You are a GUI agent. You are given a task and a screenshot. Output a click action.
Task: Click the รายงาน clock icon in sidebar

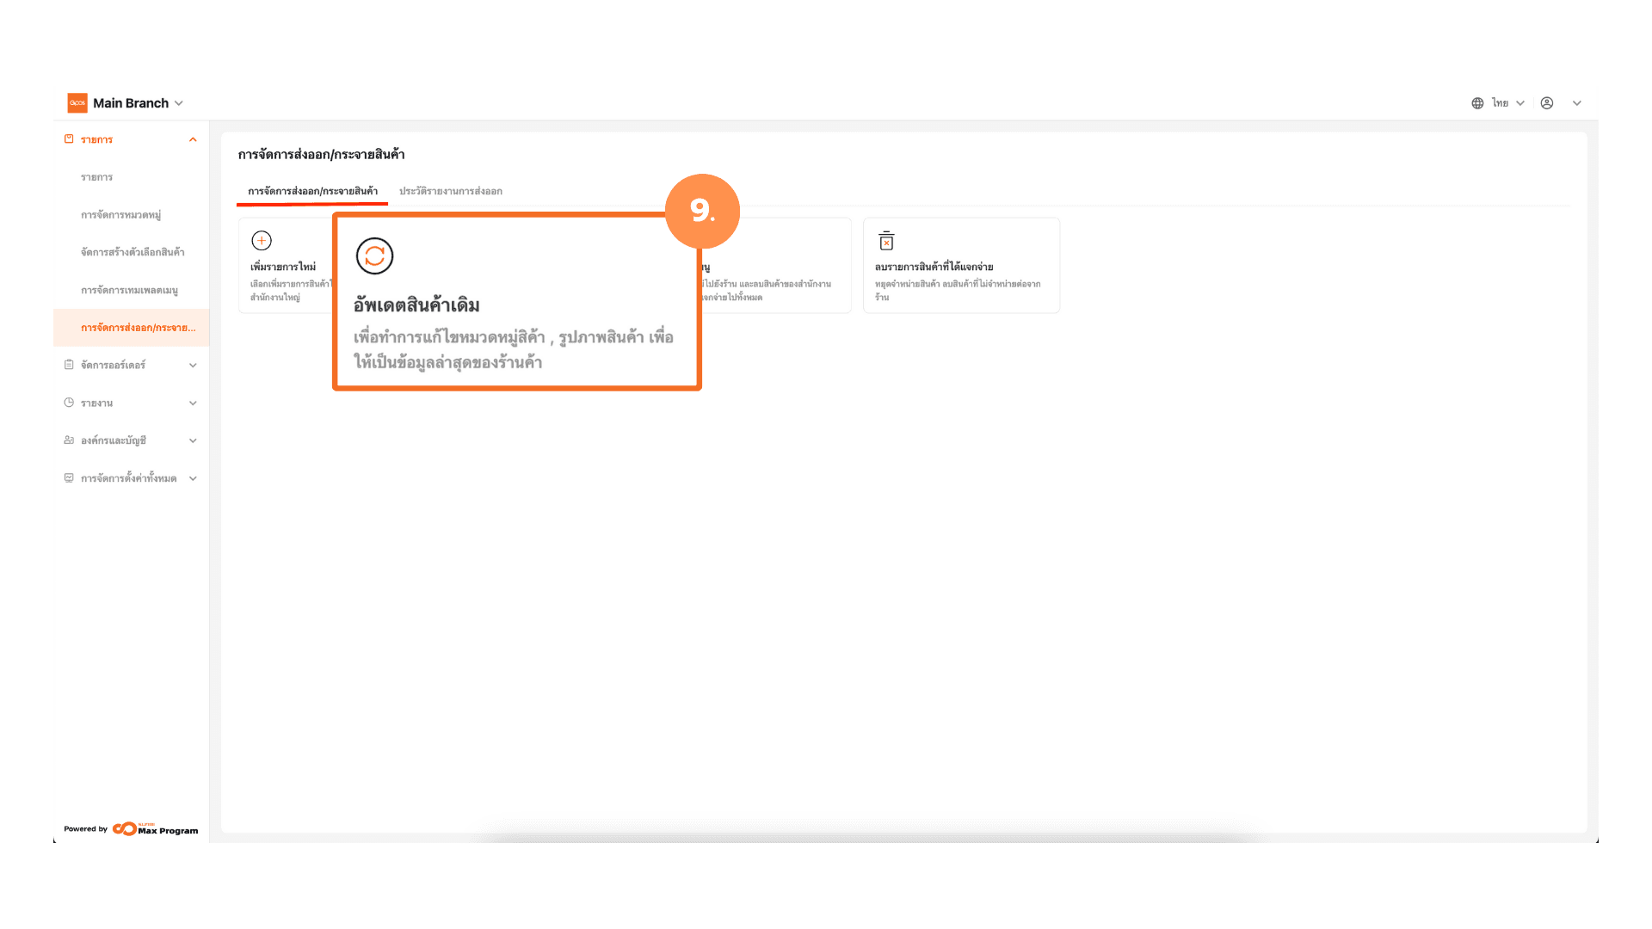69,403
